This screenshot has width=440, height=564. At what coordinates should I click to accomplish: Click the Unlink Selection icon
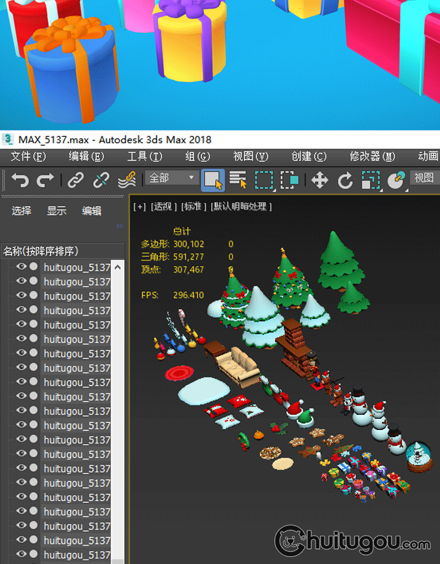tap(101, 180)
